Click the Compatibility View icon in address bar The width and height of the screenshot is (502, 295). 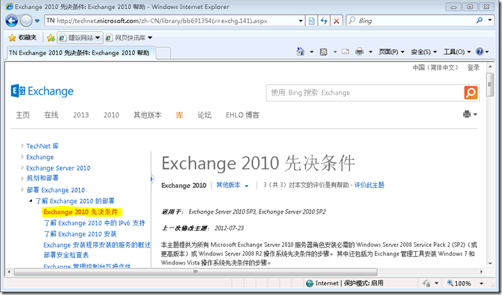coord(311,21)
